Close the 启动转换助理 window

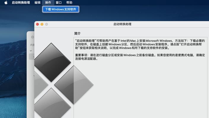pos(37,24)
